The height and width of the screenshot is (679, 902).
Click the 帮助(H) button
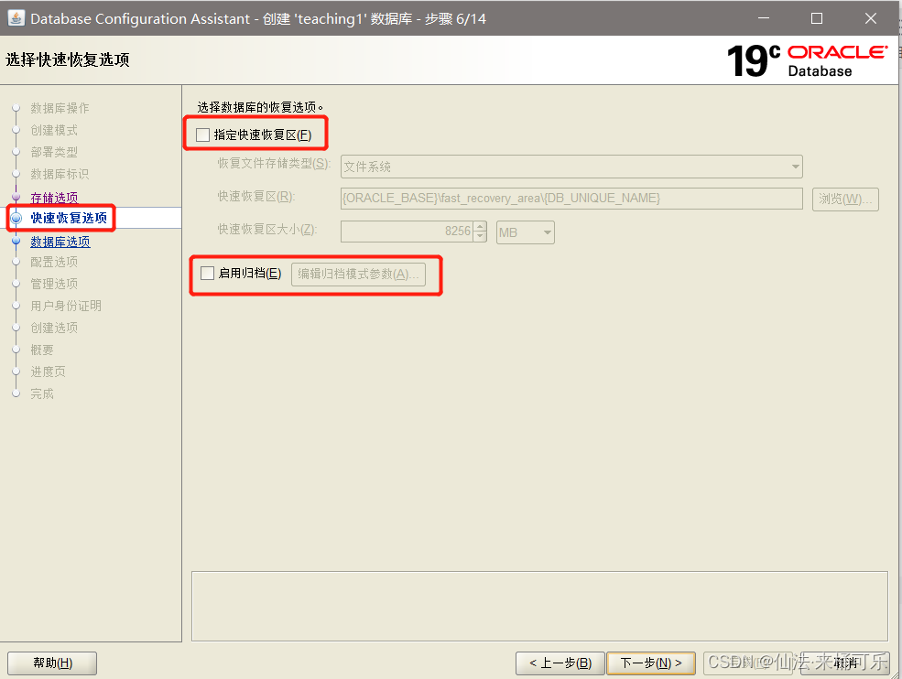[52, 663]
